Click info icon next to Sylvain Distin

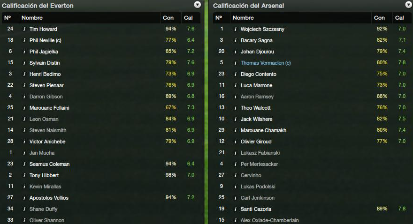[24, 63]
